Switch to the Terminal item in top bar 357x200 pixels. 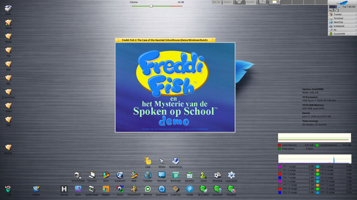pyautogui.click(x=228, y=2)
